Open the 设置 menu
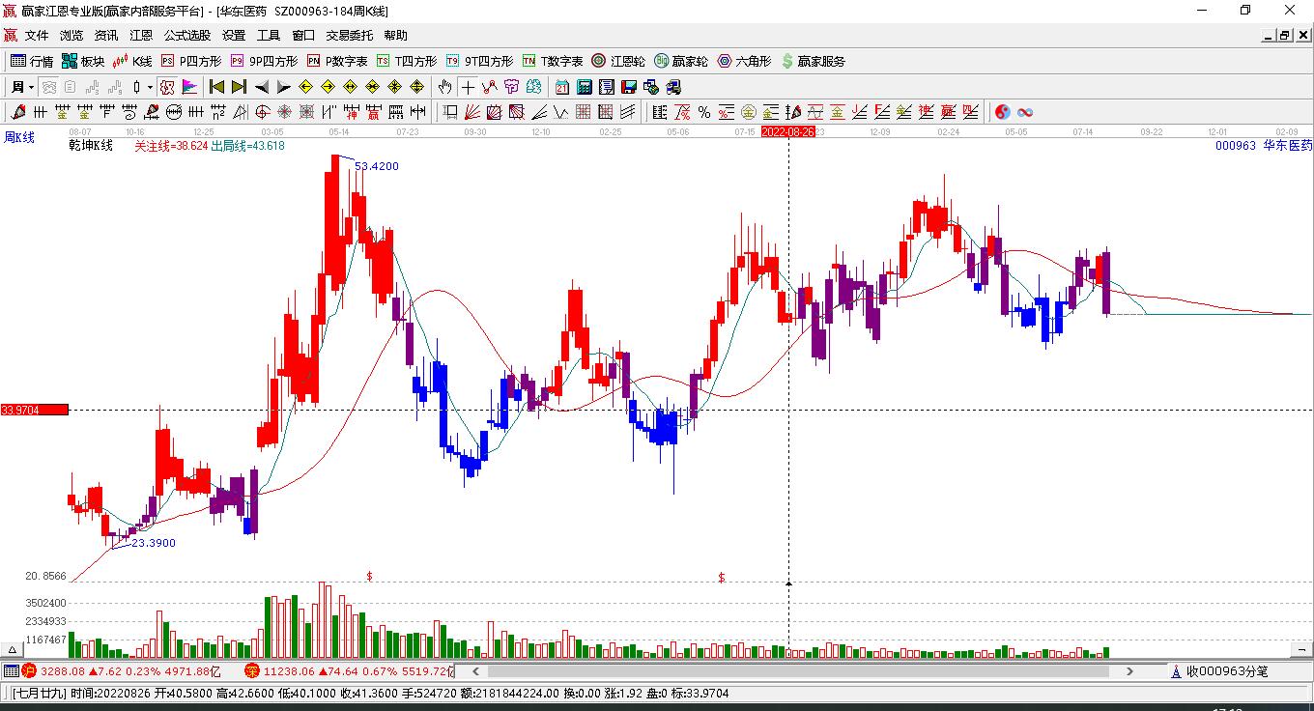The height and width of the screenshot is (711, 1314). pos(234,35)
